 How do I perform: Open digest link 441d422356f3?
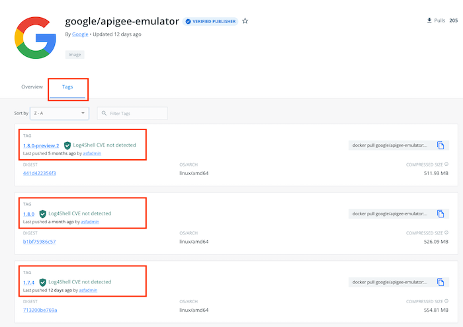click(40, 173)
